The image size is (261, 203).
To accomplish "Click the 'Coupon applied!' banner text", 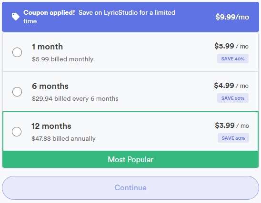I will pos(49,12).
